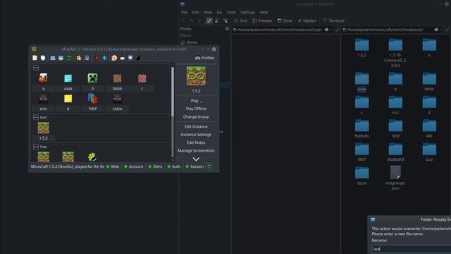The width and height of the screenshot is (451, 254).
Task: Select the zzzz folder in Dolphin right pane
Action: pyautogui.click(x=429, y=152)
